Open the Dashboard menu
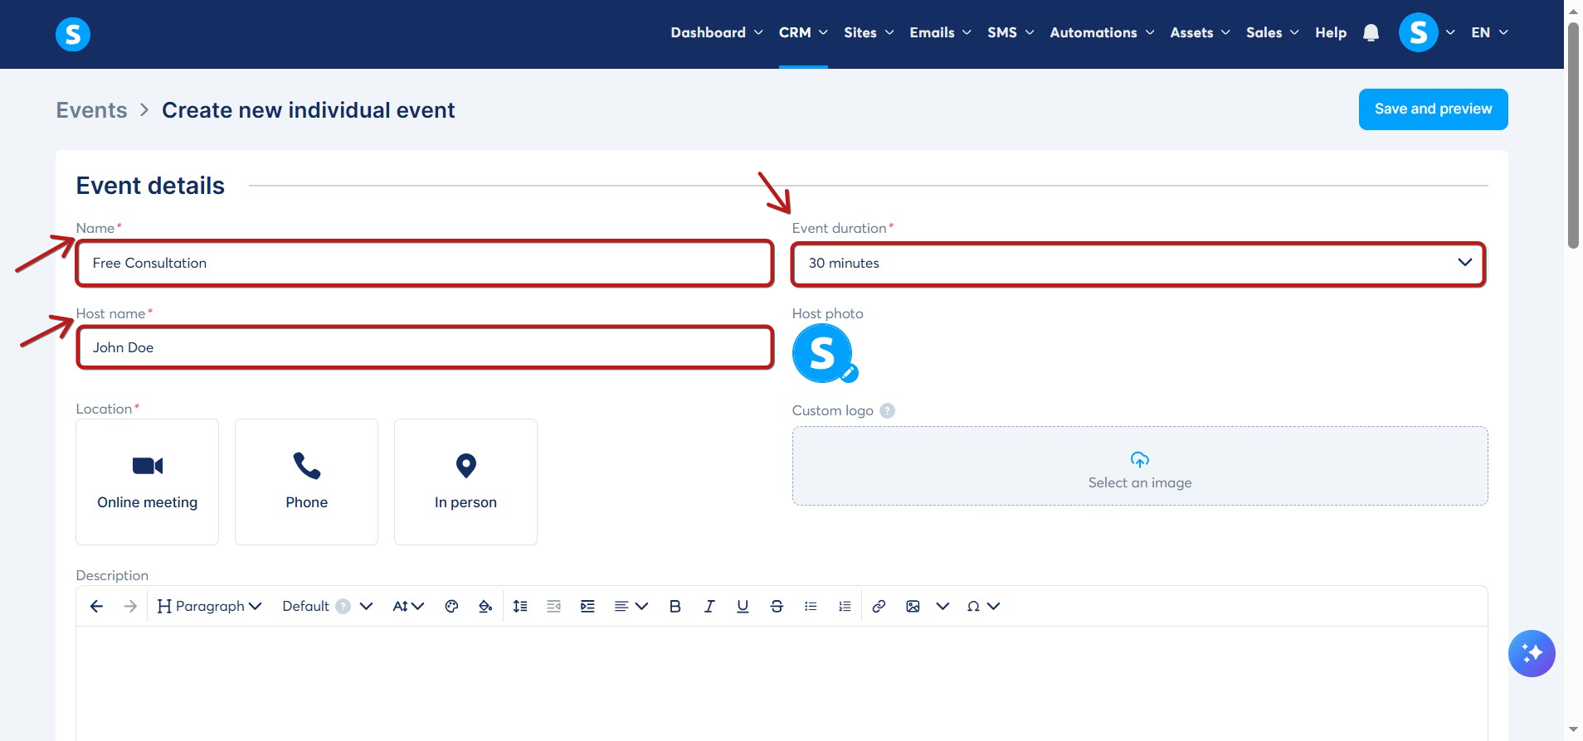1583x741 pixels. 717,33
